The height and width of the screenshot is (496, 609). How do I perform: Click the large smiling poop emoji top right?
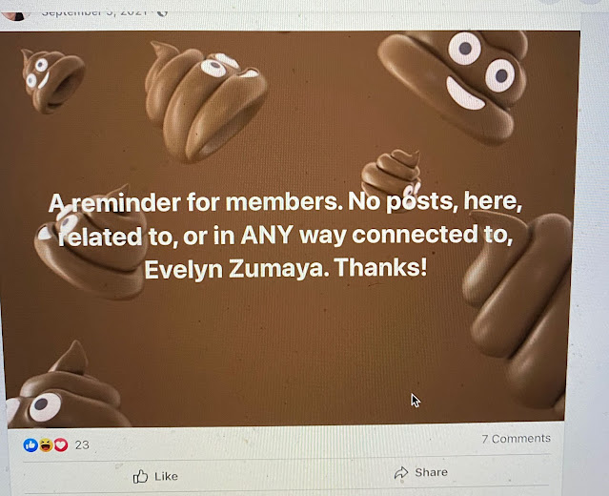tap(455, 84)
